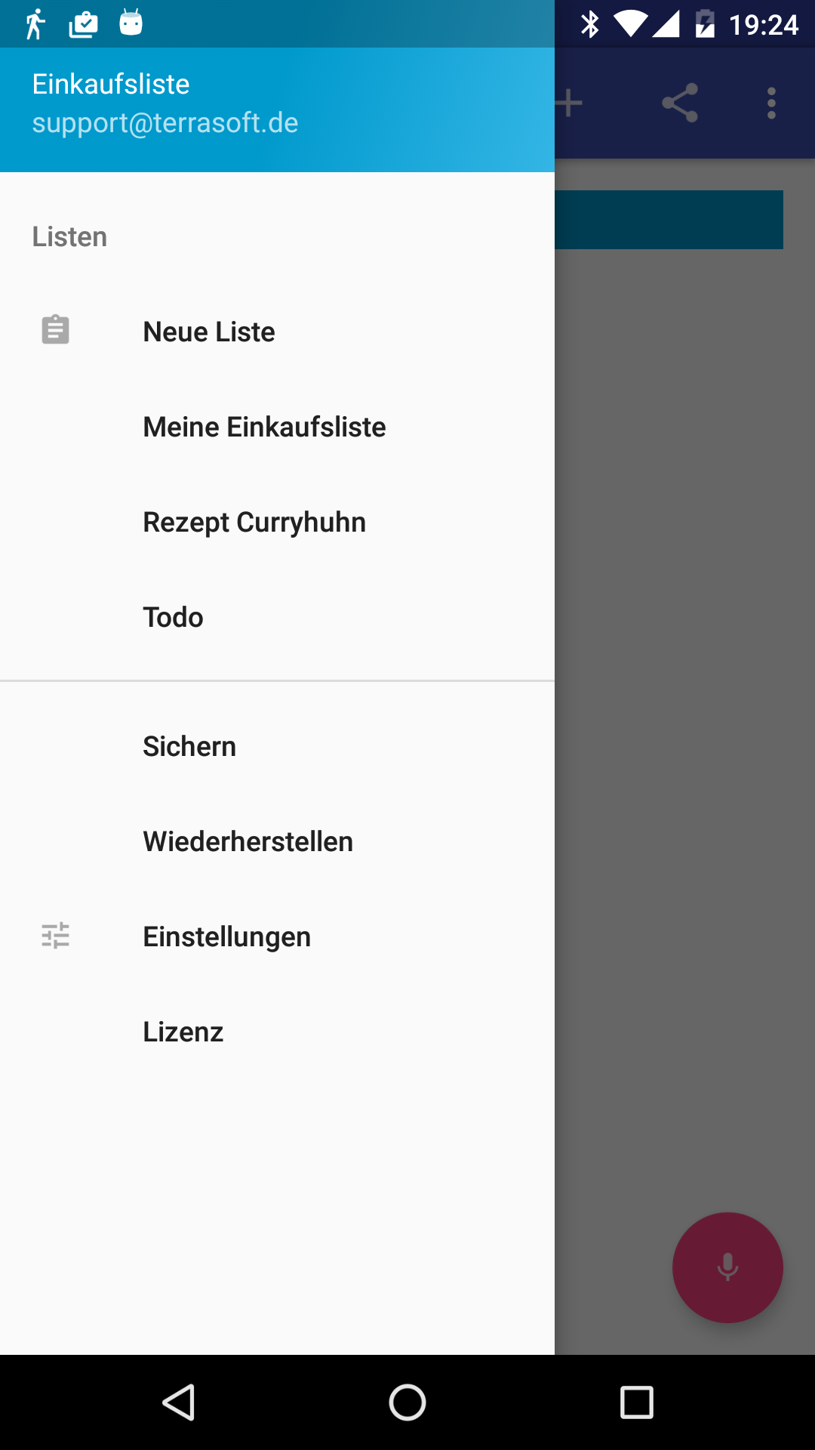Tap the Android back navigation button
This screenshot has height=1450, width=815.
180,1402
